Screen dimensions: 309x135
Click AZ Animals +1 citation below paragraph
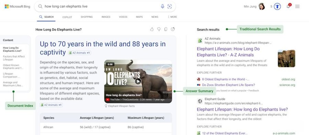point(51,105)
